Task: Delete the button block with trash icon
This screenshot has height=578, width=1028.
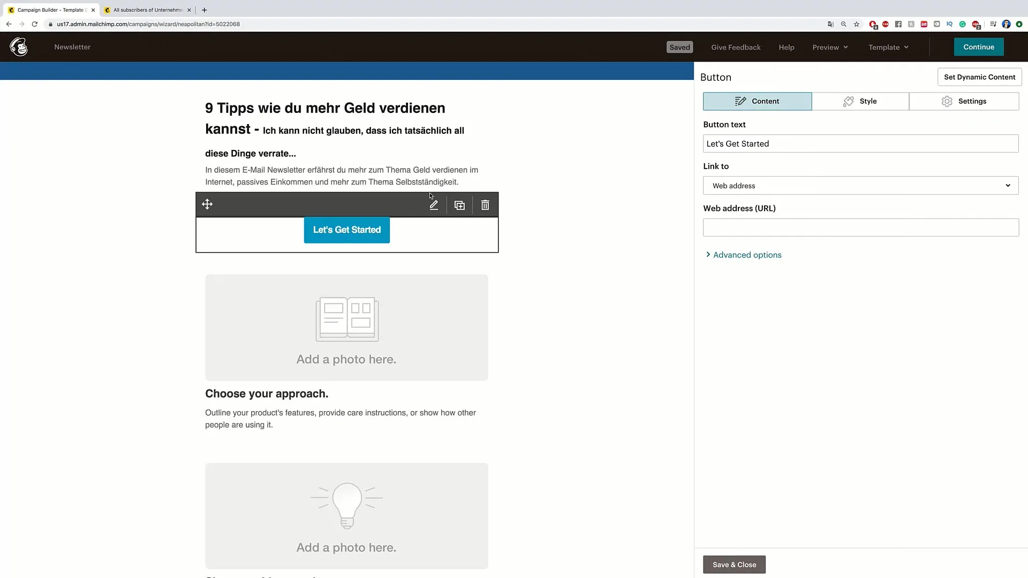Action: click(485, 205)
